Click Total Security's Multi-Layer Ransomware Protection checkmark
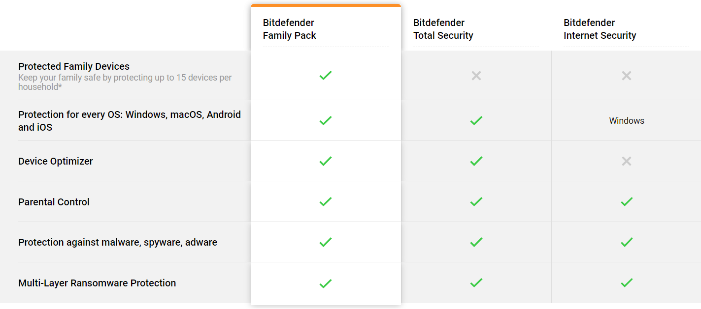Image resolution: width=701 pixels, height=309 pixels. (x=476, y=283)
